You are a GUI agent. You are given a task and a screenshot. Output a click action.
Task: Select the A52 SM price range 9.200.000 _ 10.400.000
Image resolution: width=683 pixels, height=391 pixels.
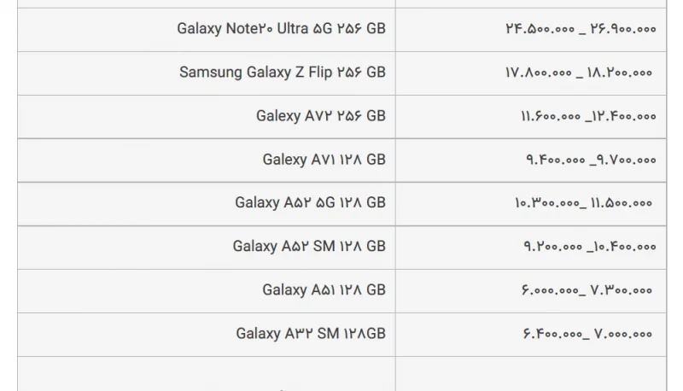589,247
